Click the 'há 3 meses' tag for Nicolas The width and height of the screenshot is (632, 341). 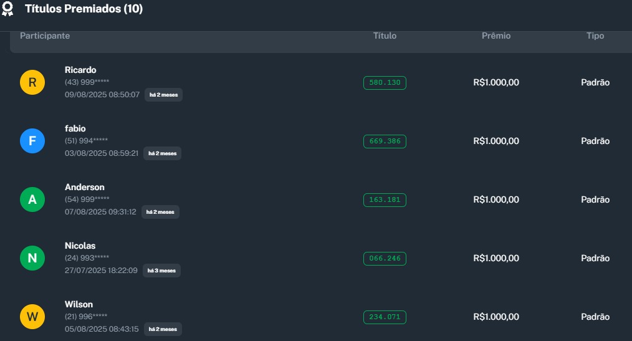click(x=161, y=271)
